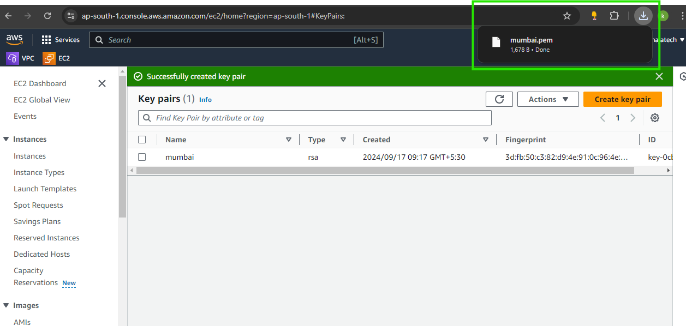686x326 pixels.
Task: Click the VPC shortcut icon
Action: pyautogui.click(x=13, y=58)
